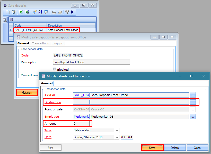Open the Source lookup browse button
Viewport: 211px width, 154px height.
click(x=193, y=95)
